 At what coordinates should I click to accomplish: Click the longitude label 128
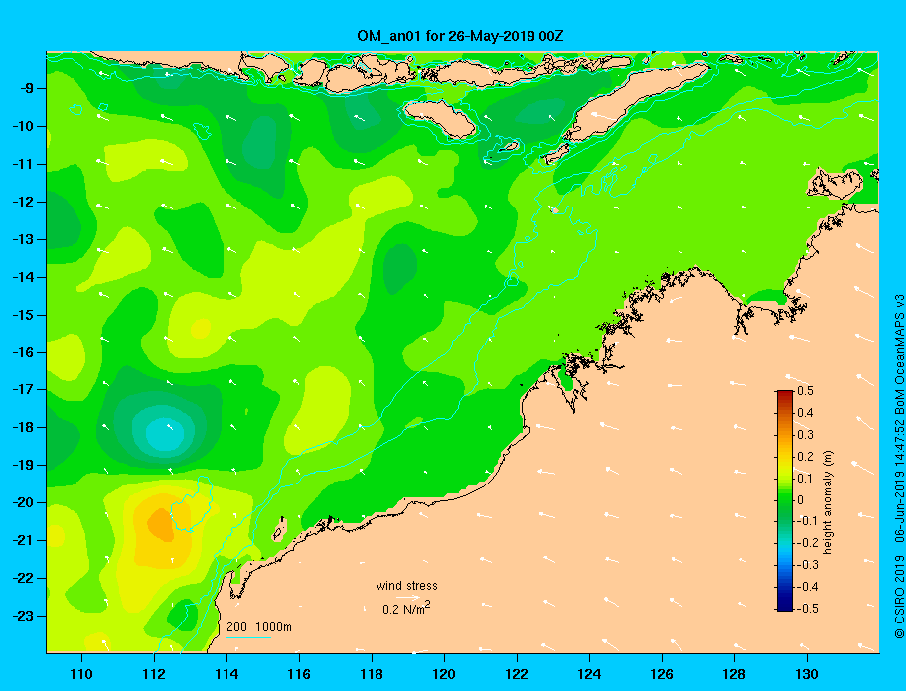click(x=734, y=674)
